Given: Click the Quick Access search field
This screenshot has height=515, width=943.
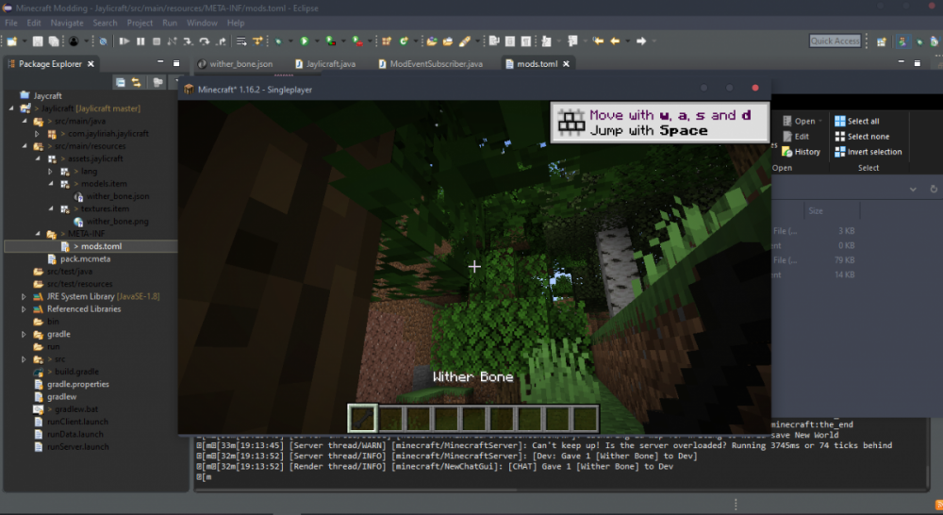Looking at the screenshot, I should coord(835,41).
